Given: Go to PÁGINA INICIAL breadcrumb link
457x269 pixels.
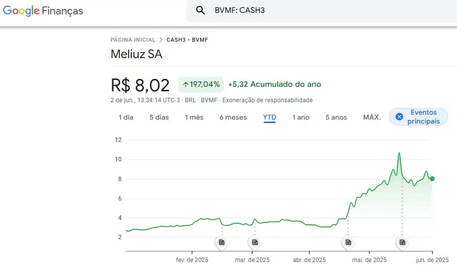Looking at the screenshot, I should [133, 40].
